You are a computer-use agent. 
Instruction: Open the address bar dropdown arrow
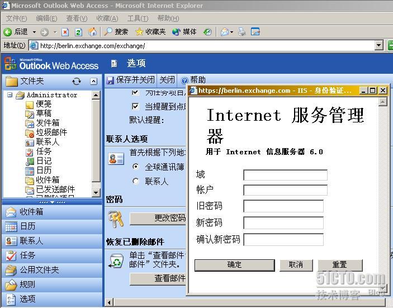tap(379, 46)
